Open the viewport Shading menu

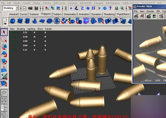21,29
